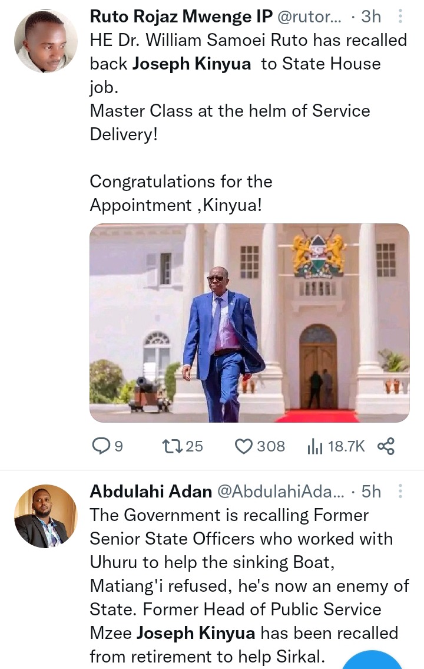
Task: Open the State House photo in tweet
Action: [x=249, y=322]
